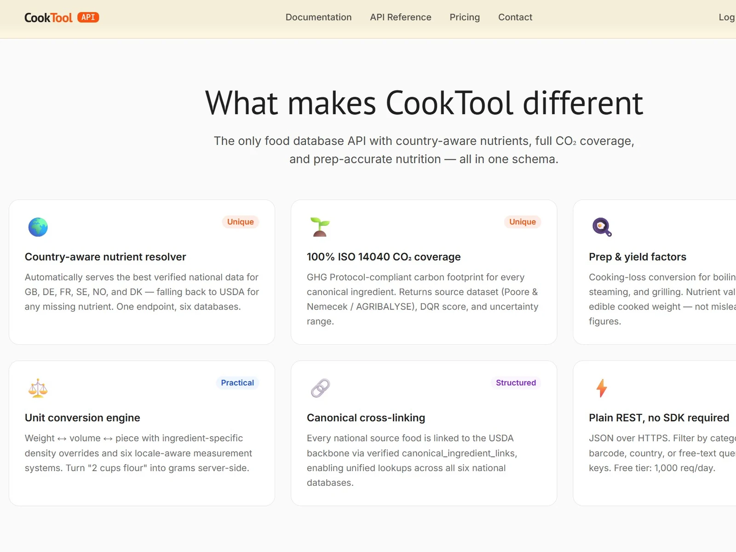
Task: Click the frying pan icon on the Prep & yield card
Action: [602, 227]
